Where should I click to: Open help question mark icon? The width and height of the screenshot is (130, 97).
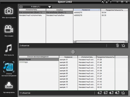point(110,2)
